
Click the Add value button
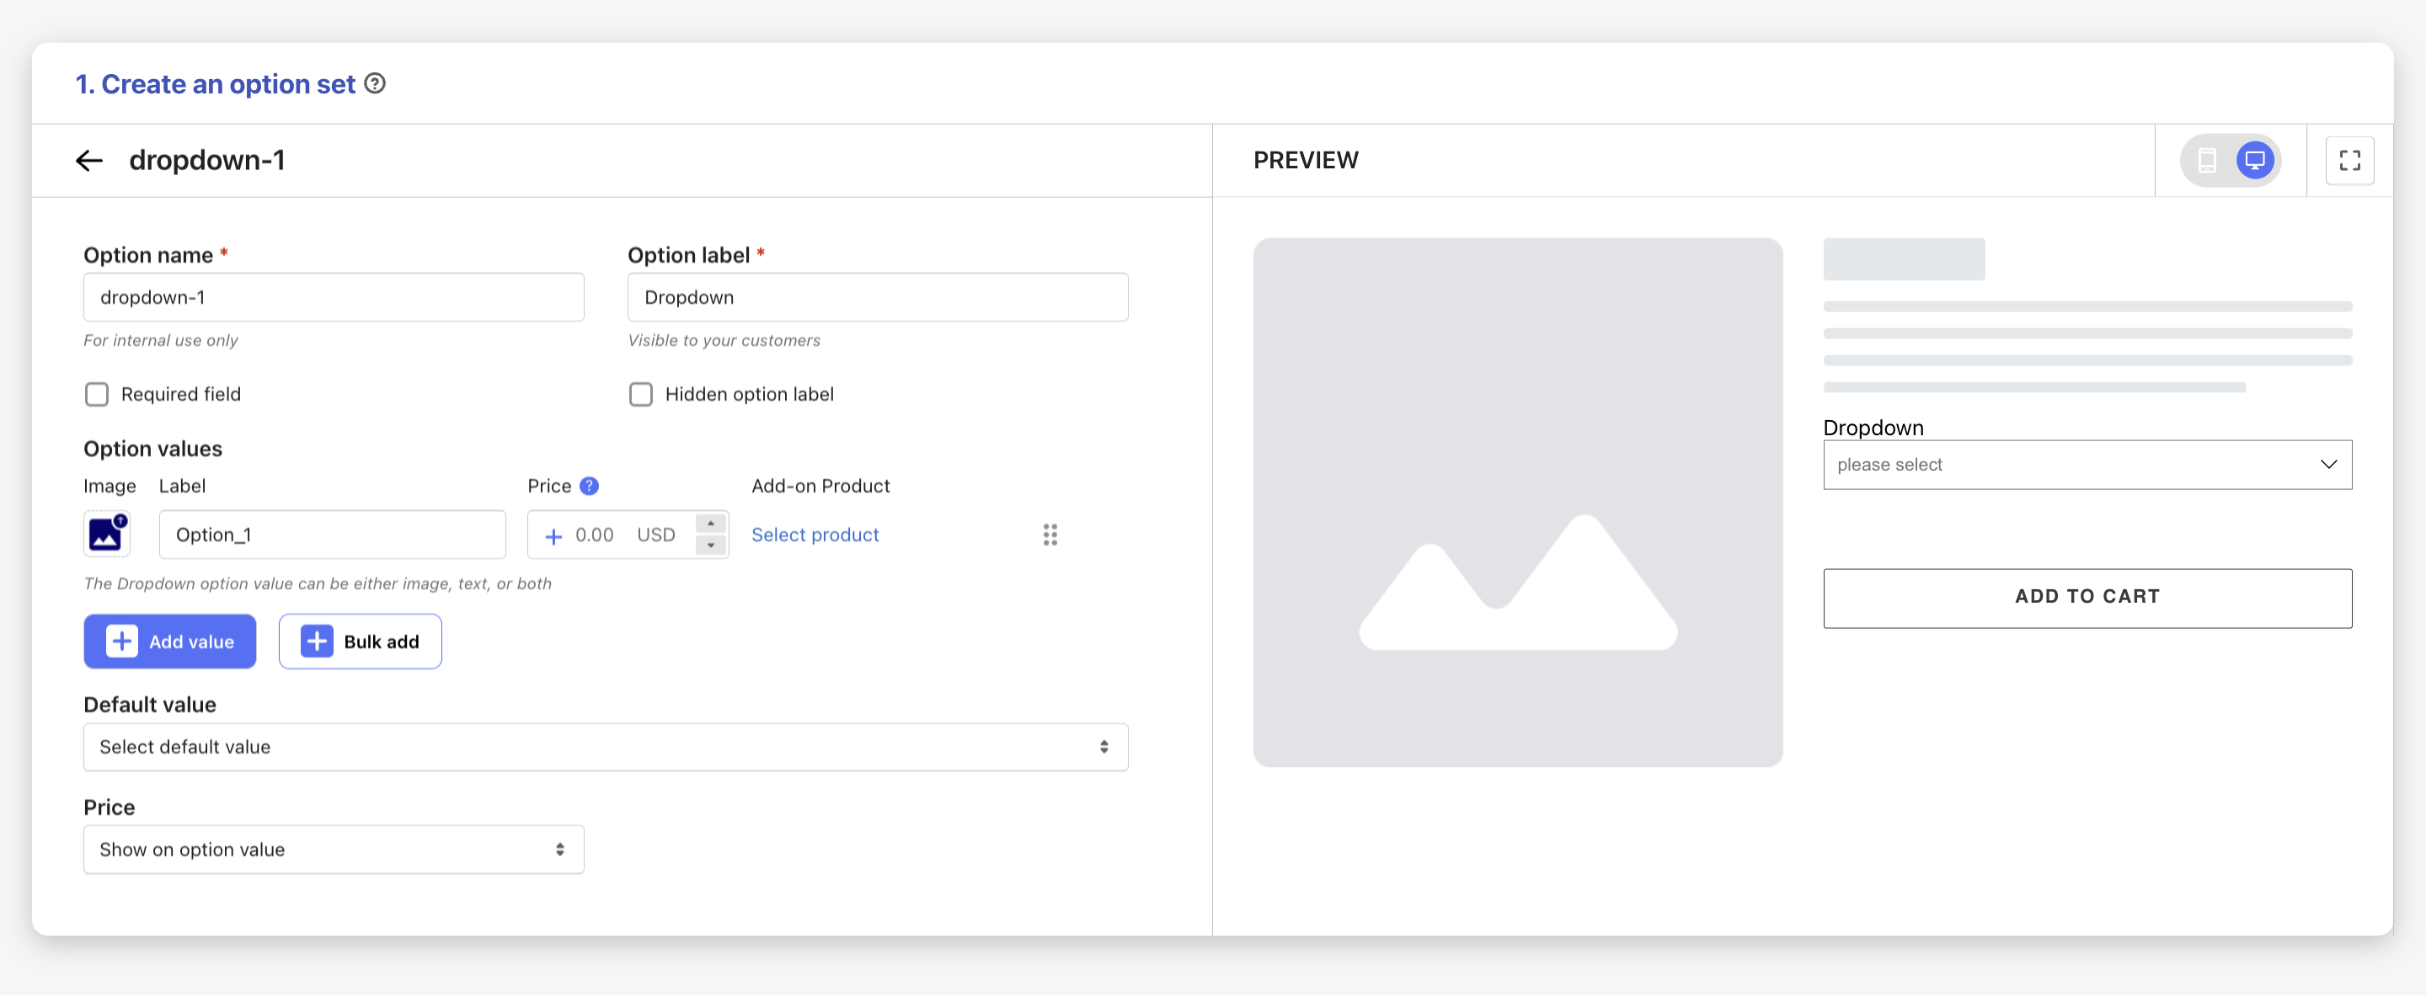(170, 641)
